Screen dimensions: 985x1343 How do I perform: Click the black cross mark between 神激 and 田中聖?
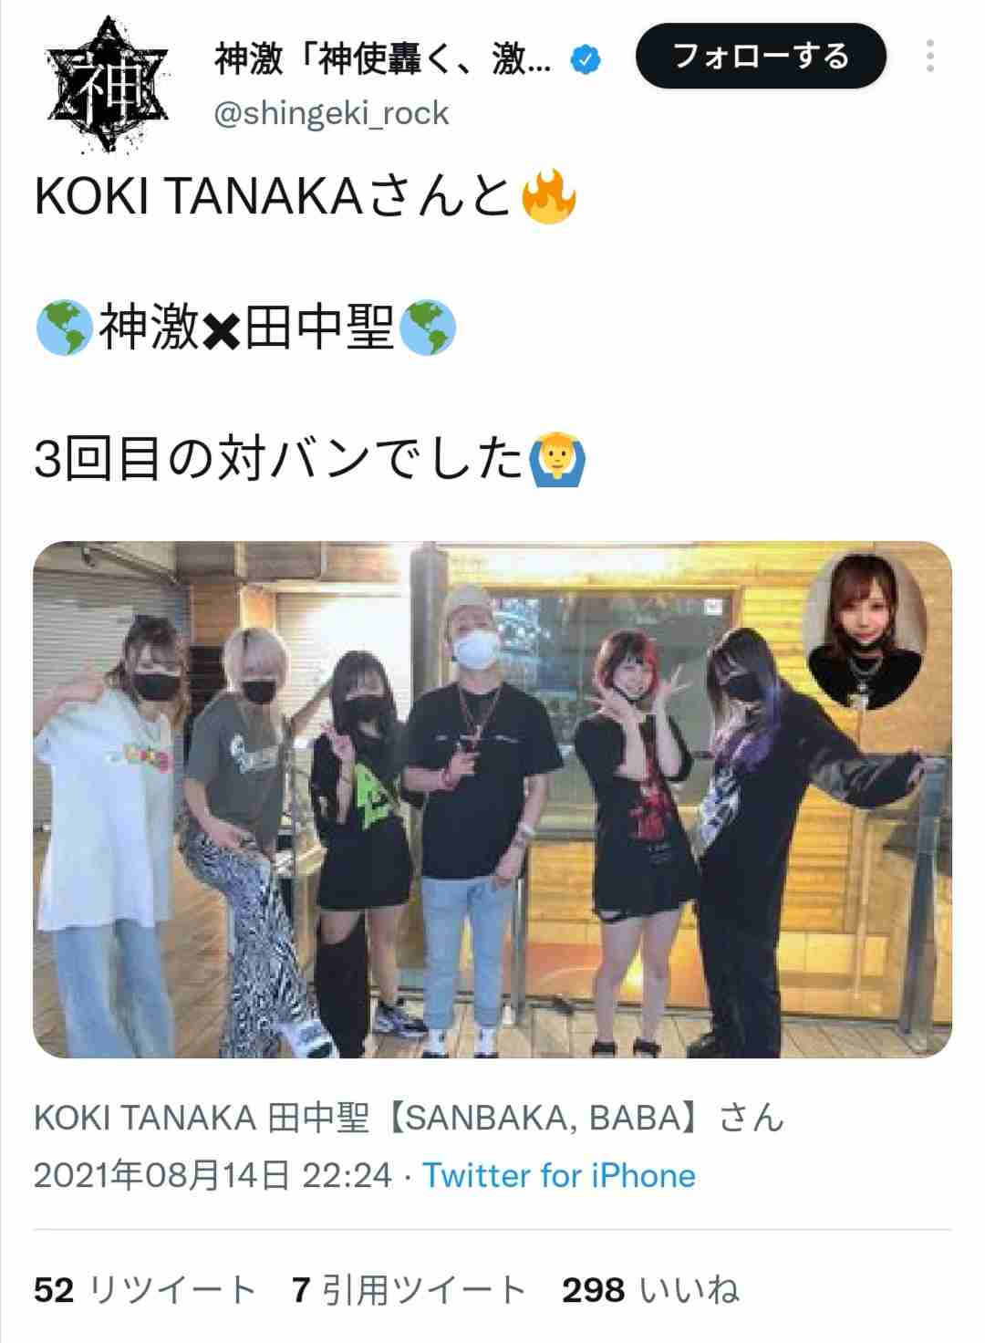(x=222, y=332)
